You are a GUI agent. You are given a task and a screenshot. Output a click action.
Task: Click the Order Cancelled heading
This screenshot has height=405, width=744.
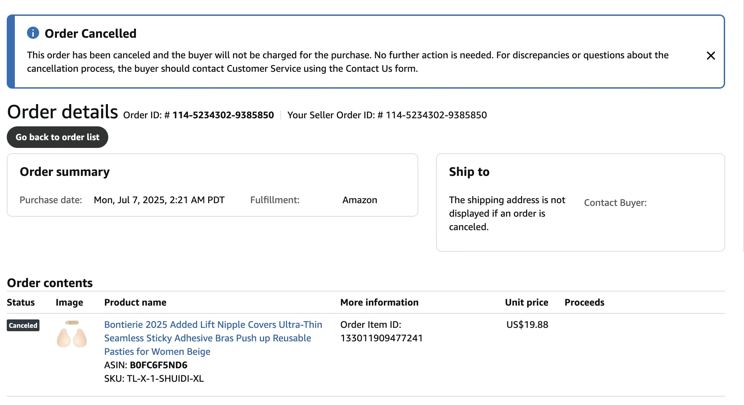pos(90,34)
